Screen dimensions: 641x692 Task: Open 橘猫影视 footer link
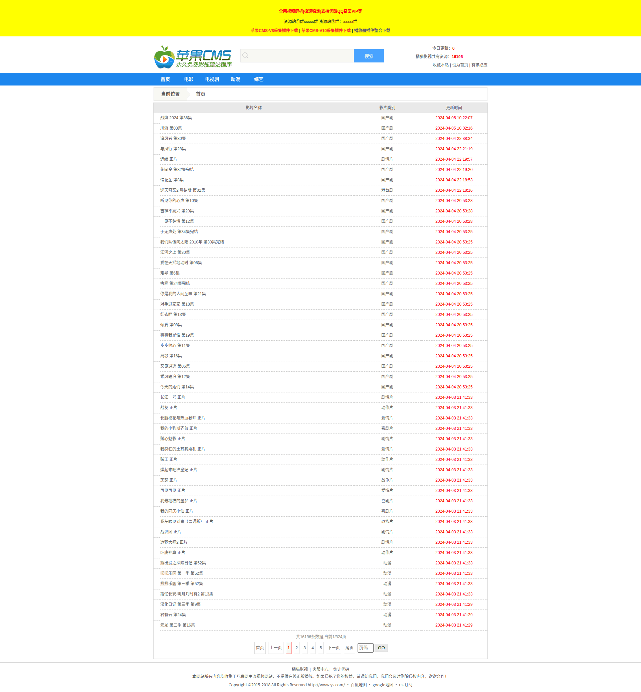300,669
